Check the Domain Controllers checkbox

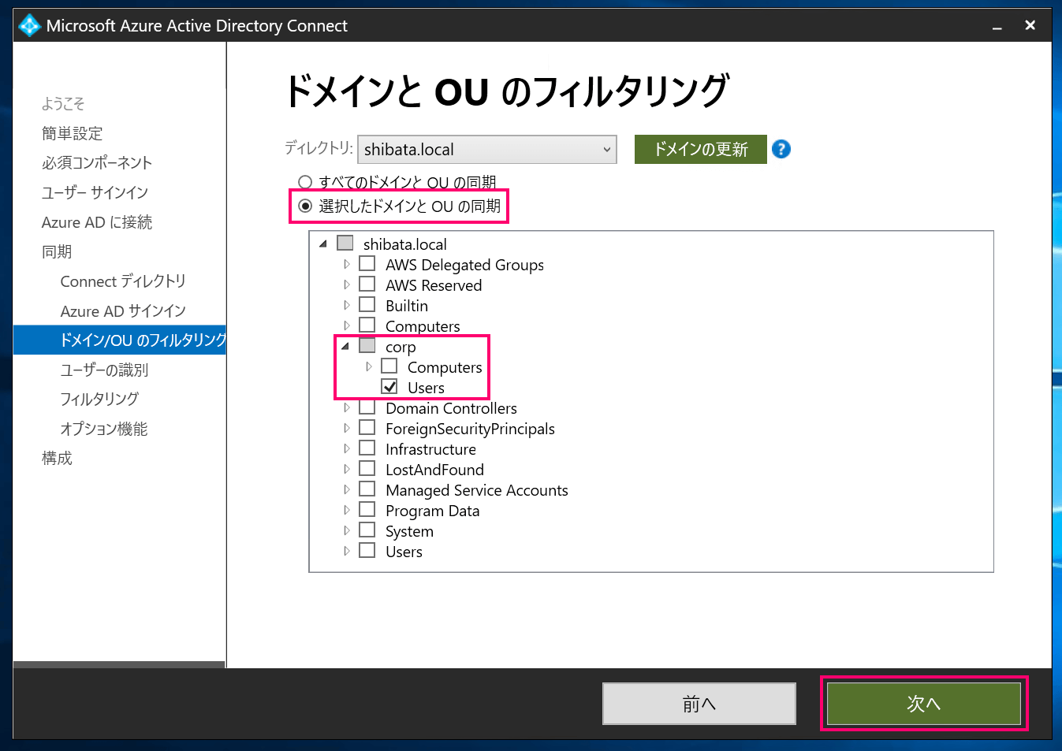point(367,407)
